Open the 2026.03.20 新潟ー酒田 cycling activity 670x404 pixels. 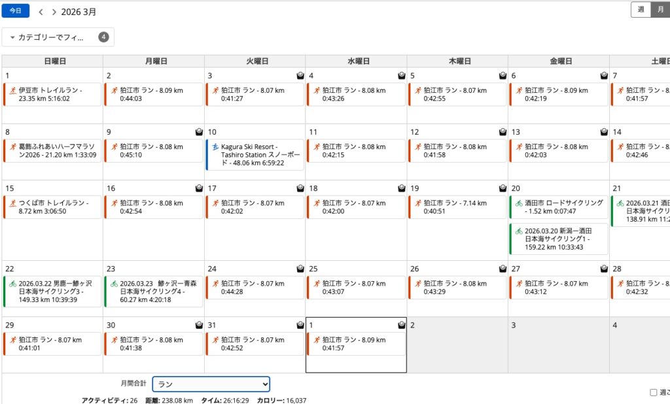click(x=563, y=239)
